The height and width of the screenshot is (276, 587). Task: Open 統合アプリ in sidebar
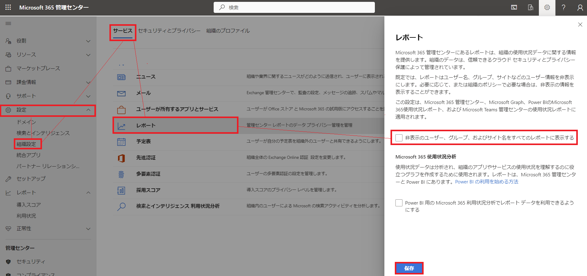29,155
